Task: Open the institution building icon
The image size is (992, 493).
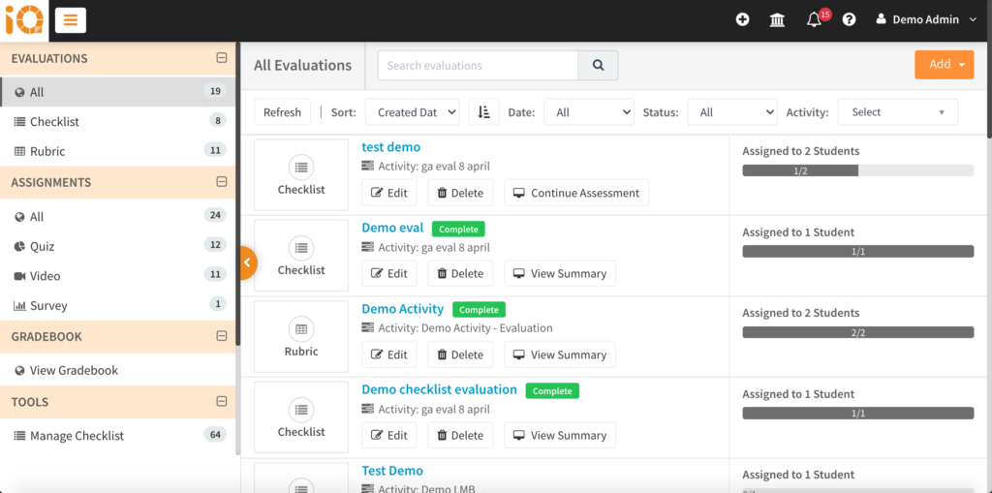Action: 777,19
